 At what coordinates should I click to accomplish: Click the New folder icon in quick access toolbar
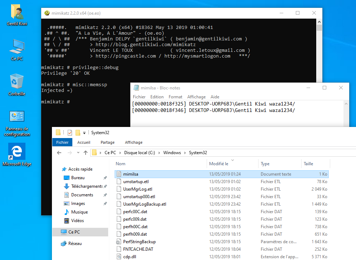(x=78, y=132)
